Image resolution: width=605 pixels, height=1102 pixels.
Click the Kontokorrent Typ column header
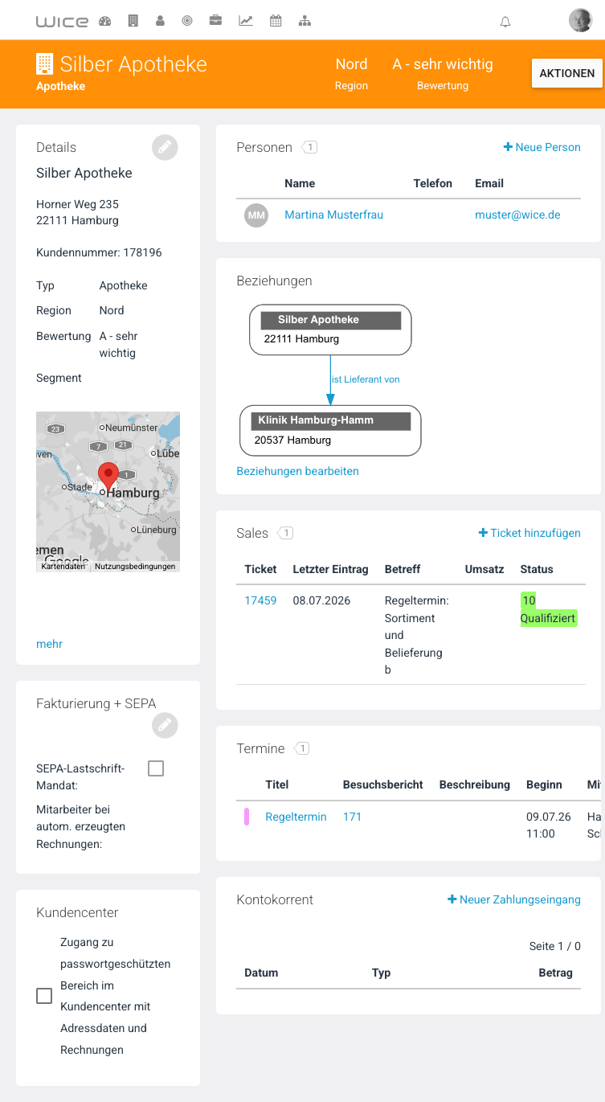(x=381, y=973)
